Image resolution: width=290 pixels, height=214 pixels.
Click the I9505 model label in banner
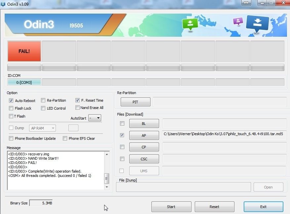(76, 26)
